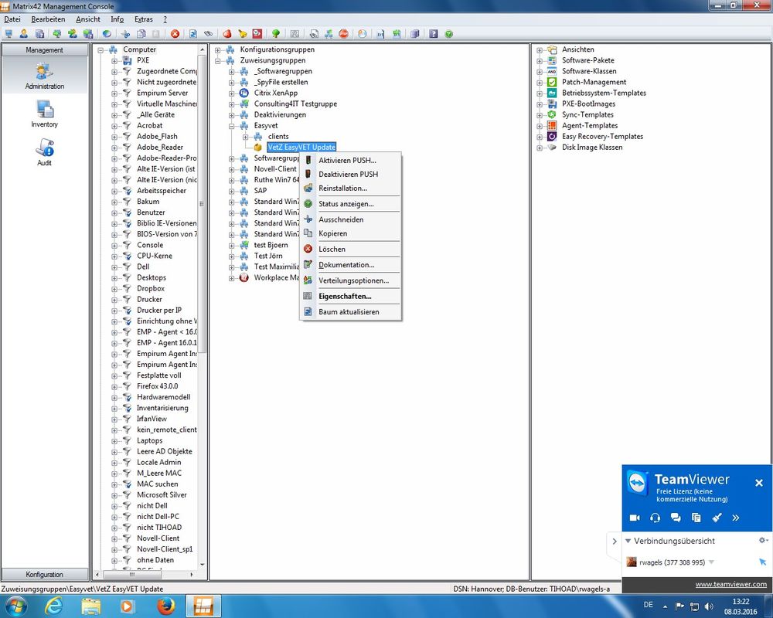Open the Audit section icon
The height and width of the screenshot is (618, 773).
pos(44,151)
